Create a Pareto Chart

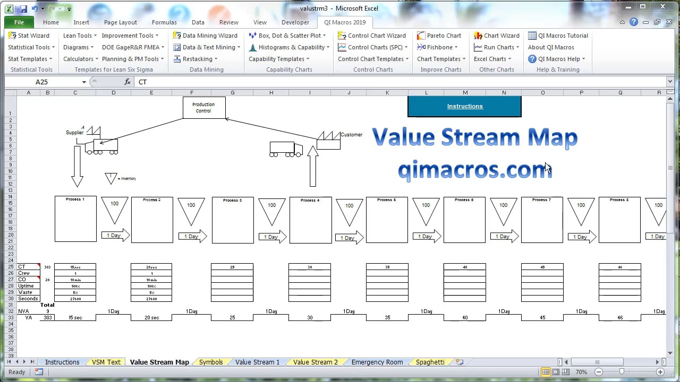[439, 36]
